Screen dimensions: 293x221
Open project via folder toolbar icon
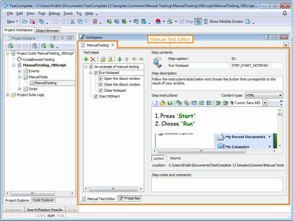coord(25,22)
